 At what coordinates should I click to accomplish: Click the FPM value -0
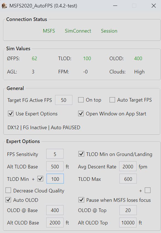click(x=85, y=72)
